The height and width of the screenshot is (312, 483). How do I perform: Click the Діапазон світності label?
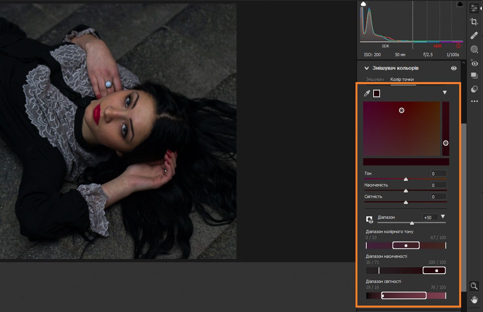click(383, 281)
